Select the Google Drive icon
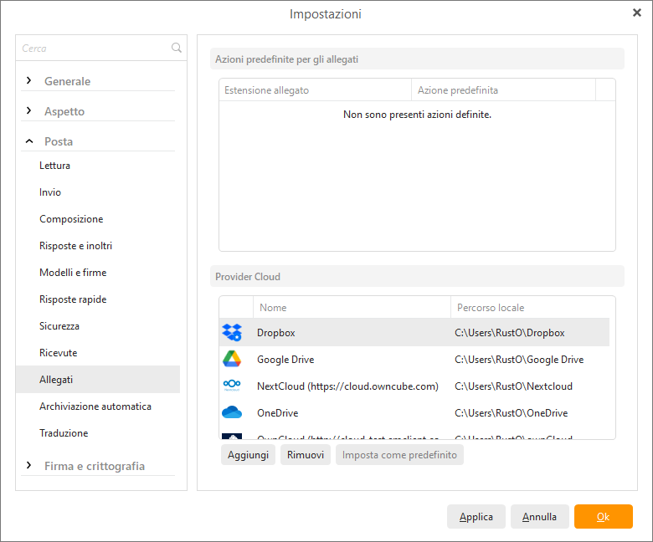 pyautogui.click(x=232, y=359)
